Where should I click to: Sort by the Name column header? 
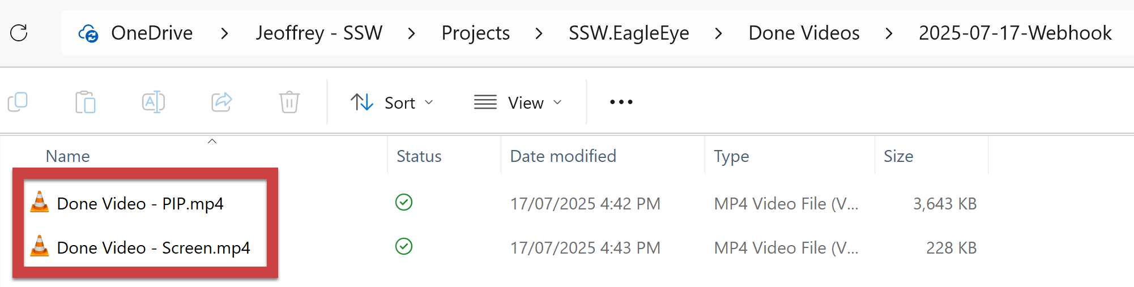(68, 156)
